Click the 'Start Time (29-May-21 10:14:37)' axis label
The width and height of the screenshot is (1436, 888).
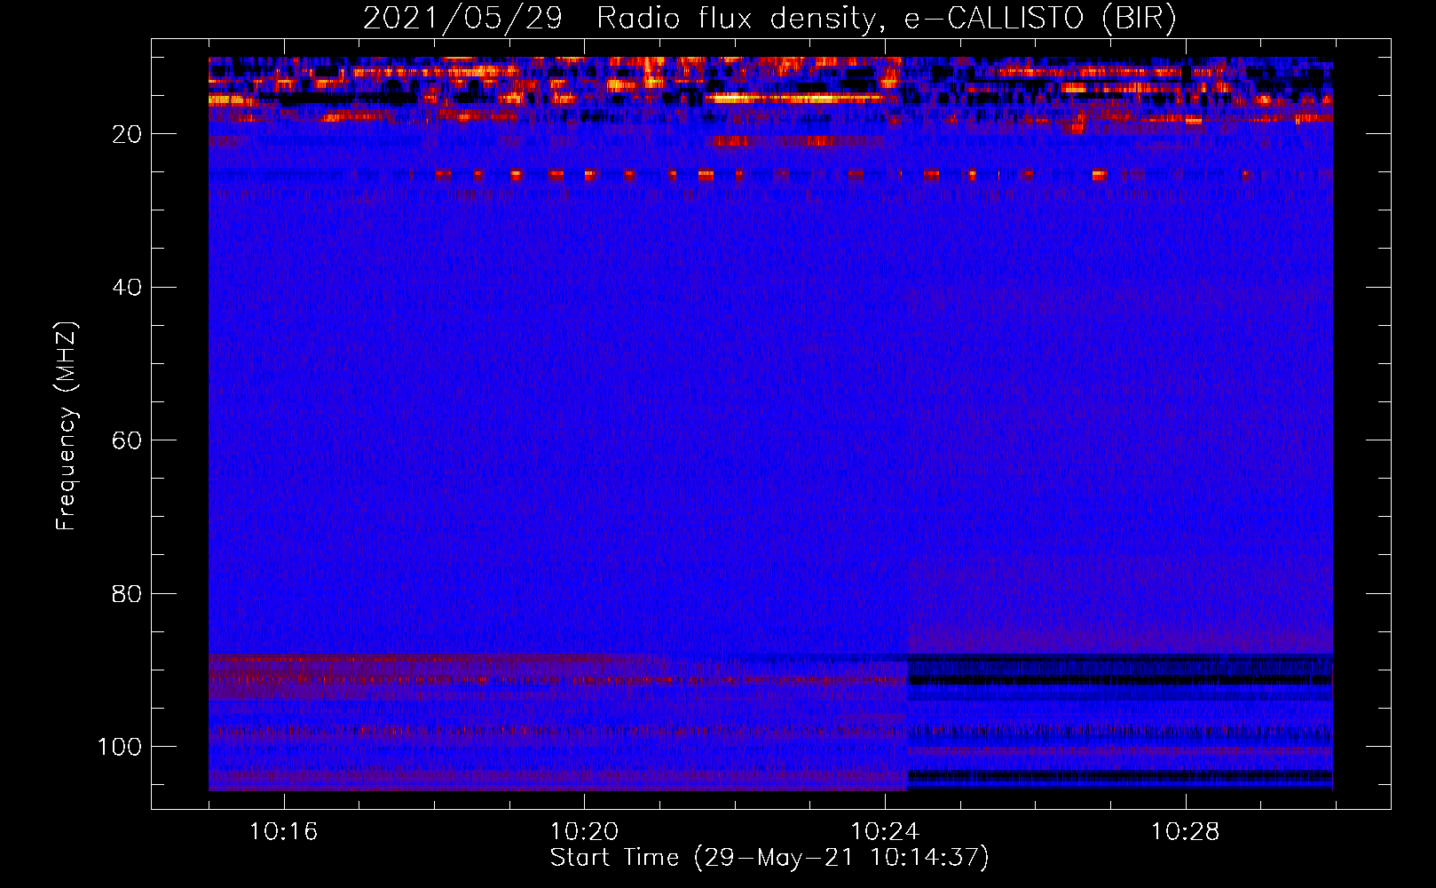tap(769, 858)
